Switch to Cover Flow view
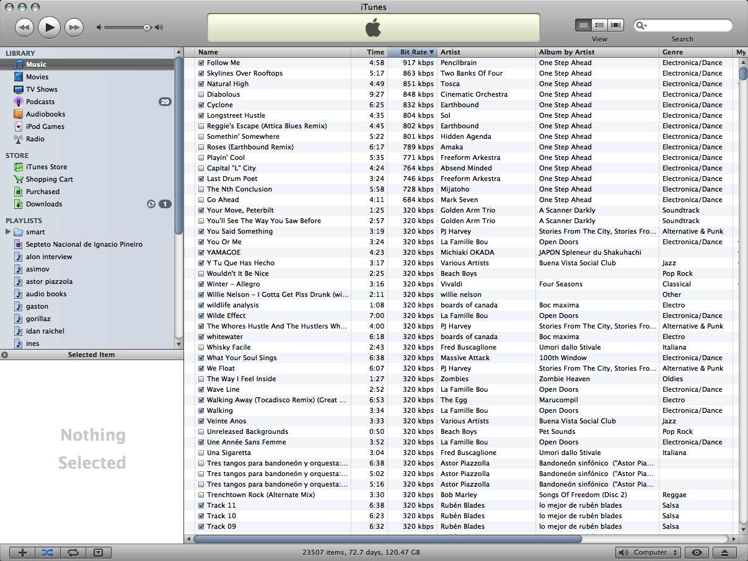748x561 pixels. click(615, 25)
